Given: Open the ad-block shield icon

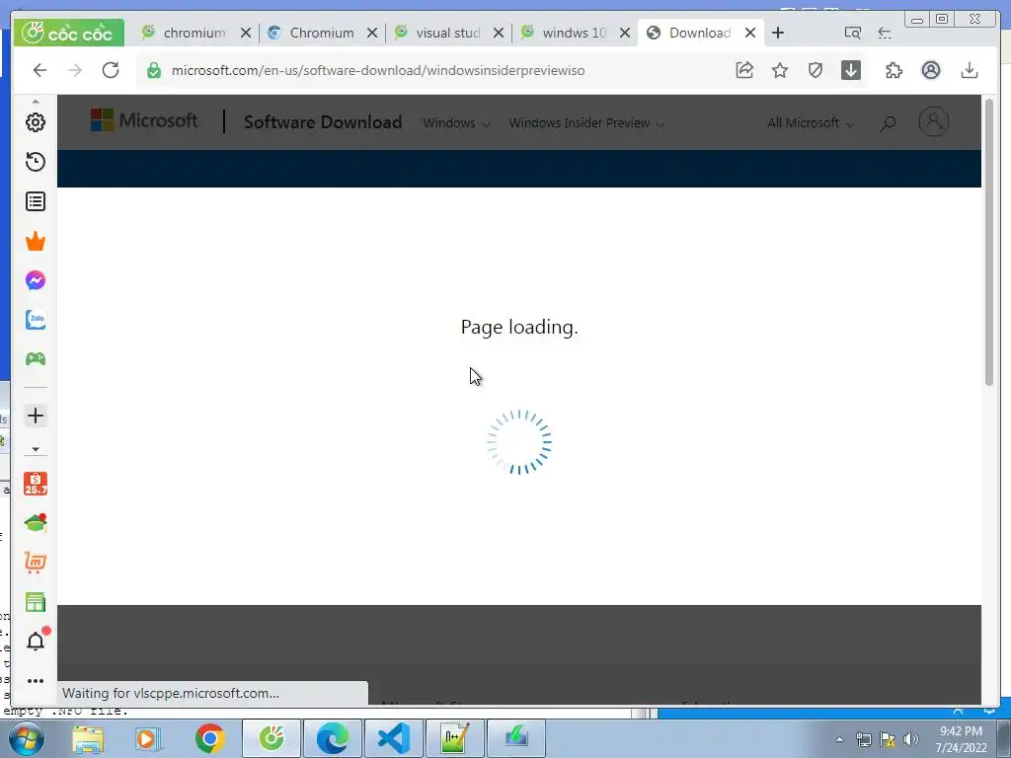Looking at the screenshot, I should (x=816, y=70).
